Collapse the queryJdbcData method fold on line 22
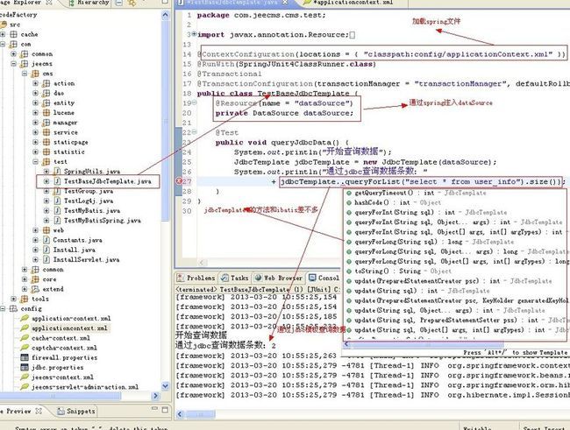Viewport: 570px width, 430px height. (195, 132)
